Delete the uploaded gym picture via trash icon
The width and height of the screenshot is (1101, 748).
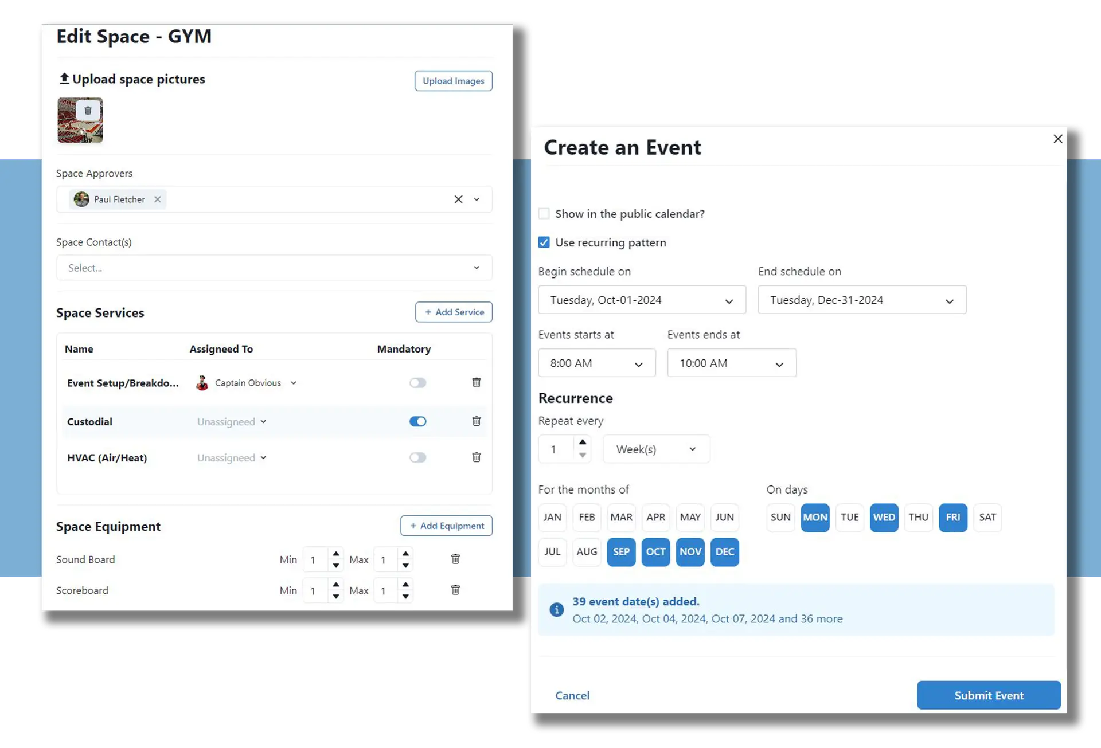pos(88,111)
